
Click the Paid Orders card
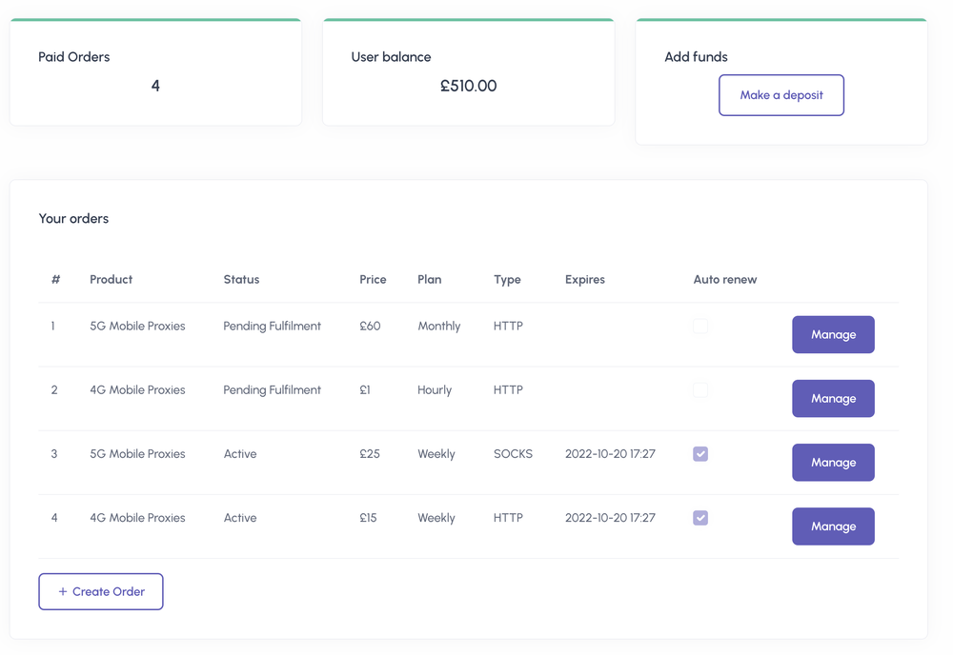155,72
